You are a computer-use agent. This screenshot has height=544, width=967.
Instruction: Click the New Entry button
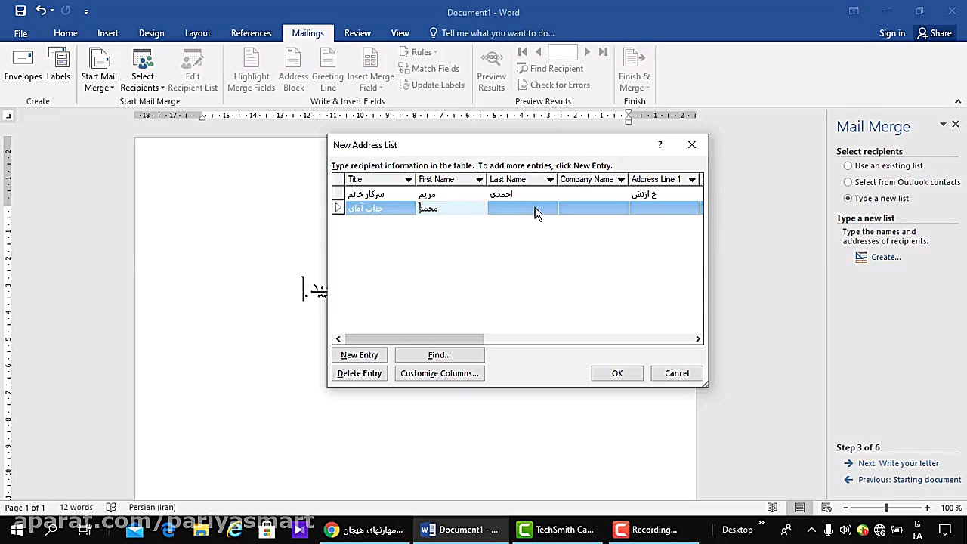click(x=359, y=355)
